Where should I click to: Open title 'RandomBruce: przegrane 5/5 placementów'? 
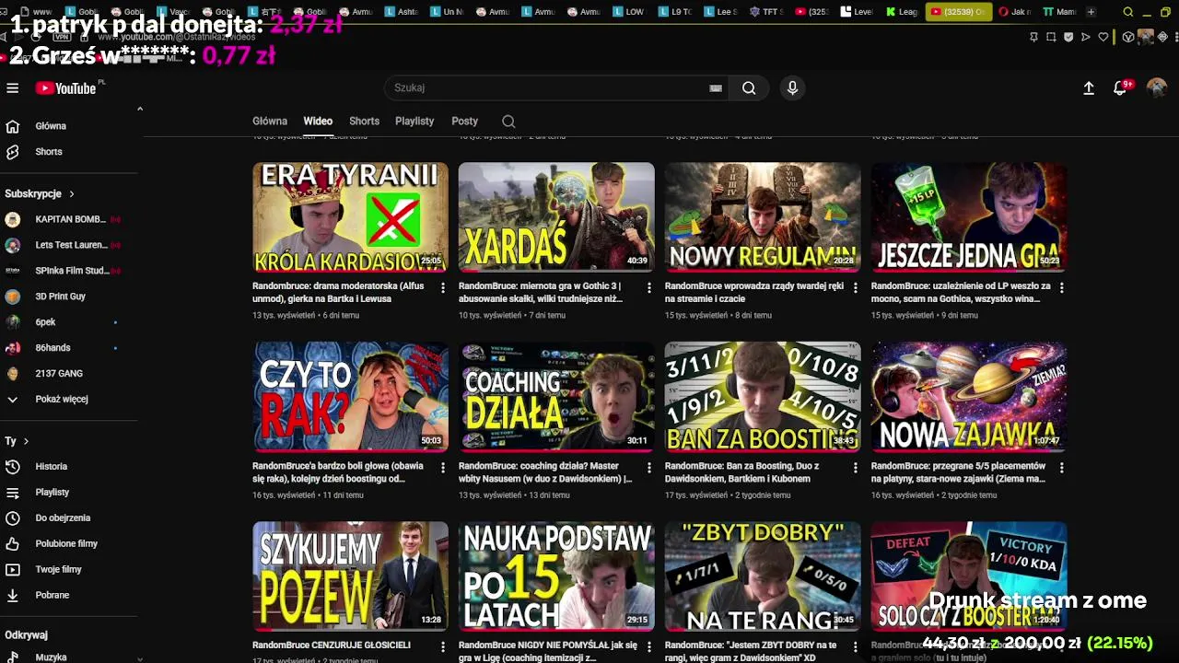(x=959, y=472)
